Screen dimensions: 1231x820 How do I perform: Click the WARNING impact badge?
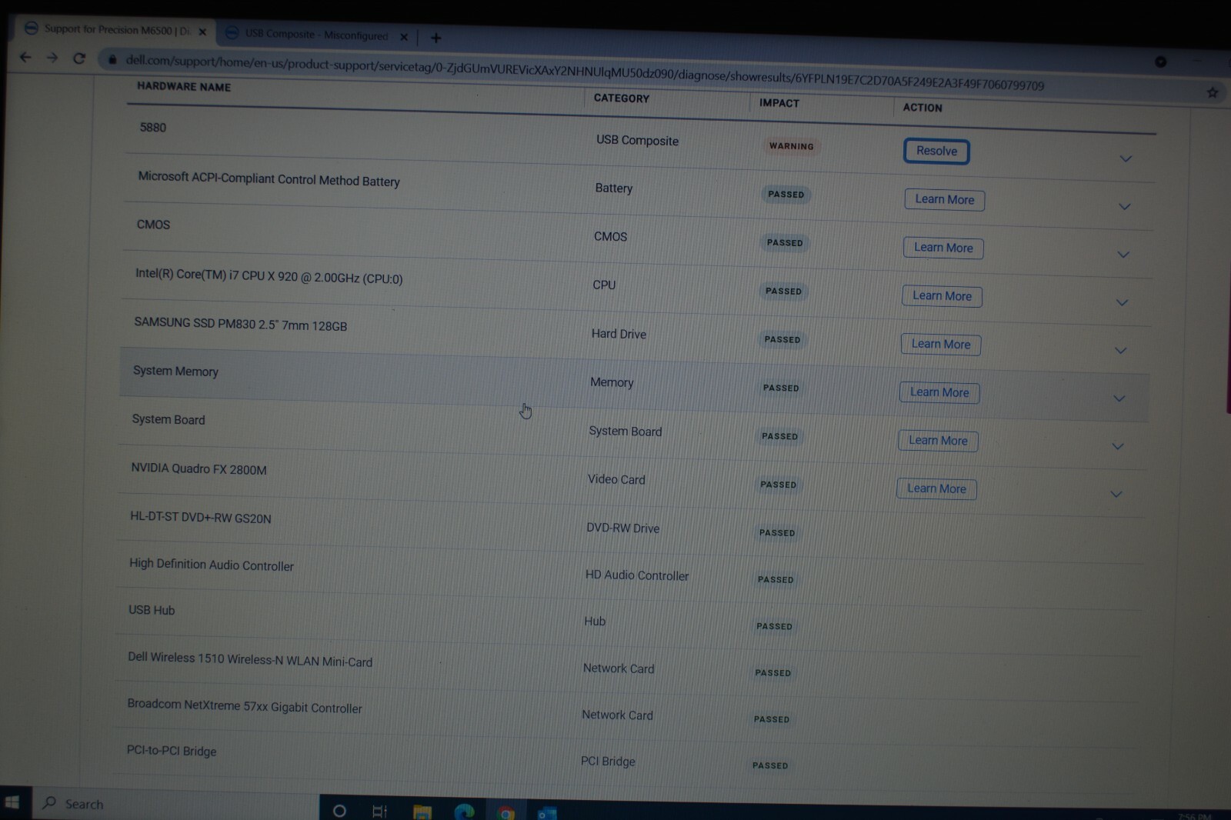pos(791,146)
